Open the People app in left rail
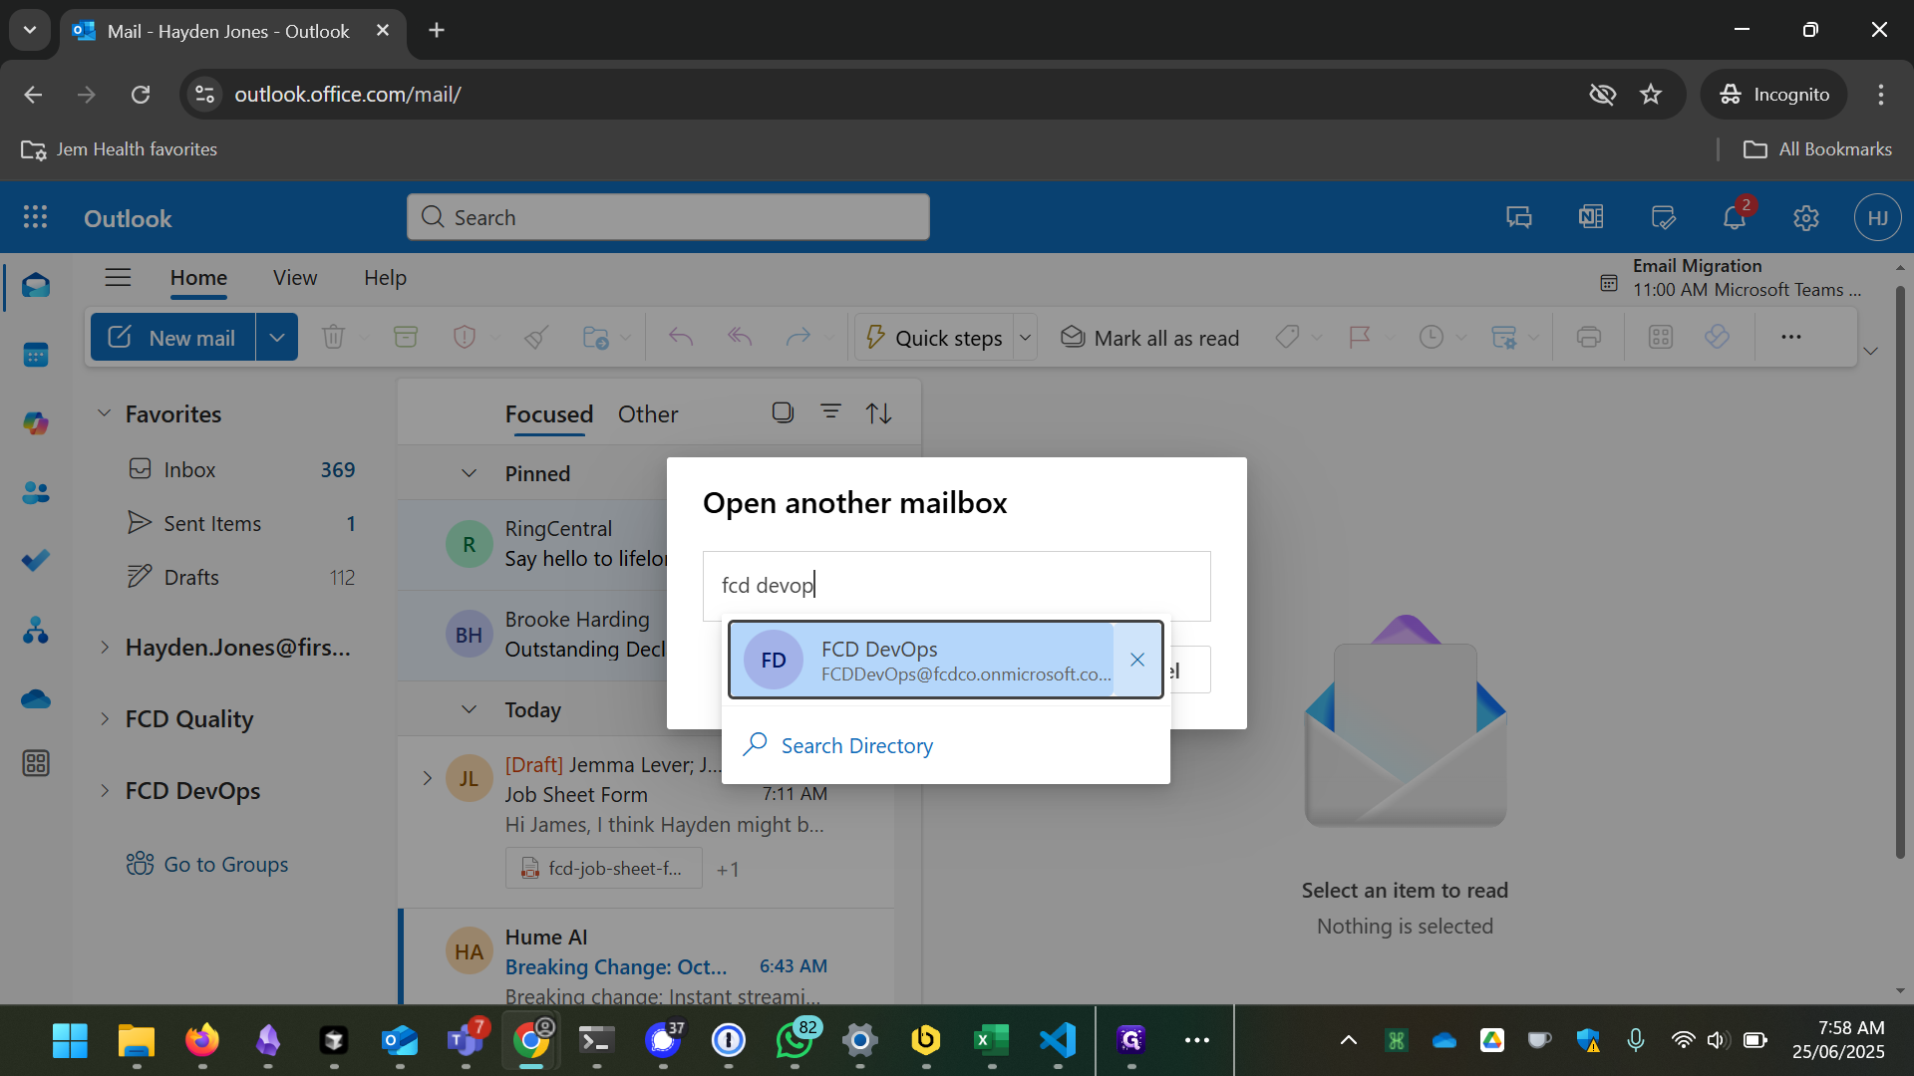Image resolution: width=1914 pixels, height=1076 pixels. [x=36, y=492]
